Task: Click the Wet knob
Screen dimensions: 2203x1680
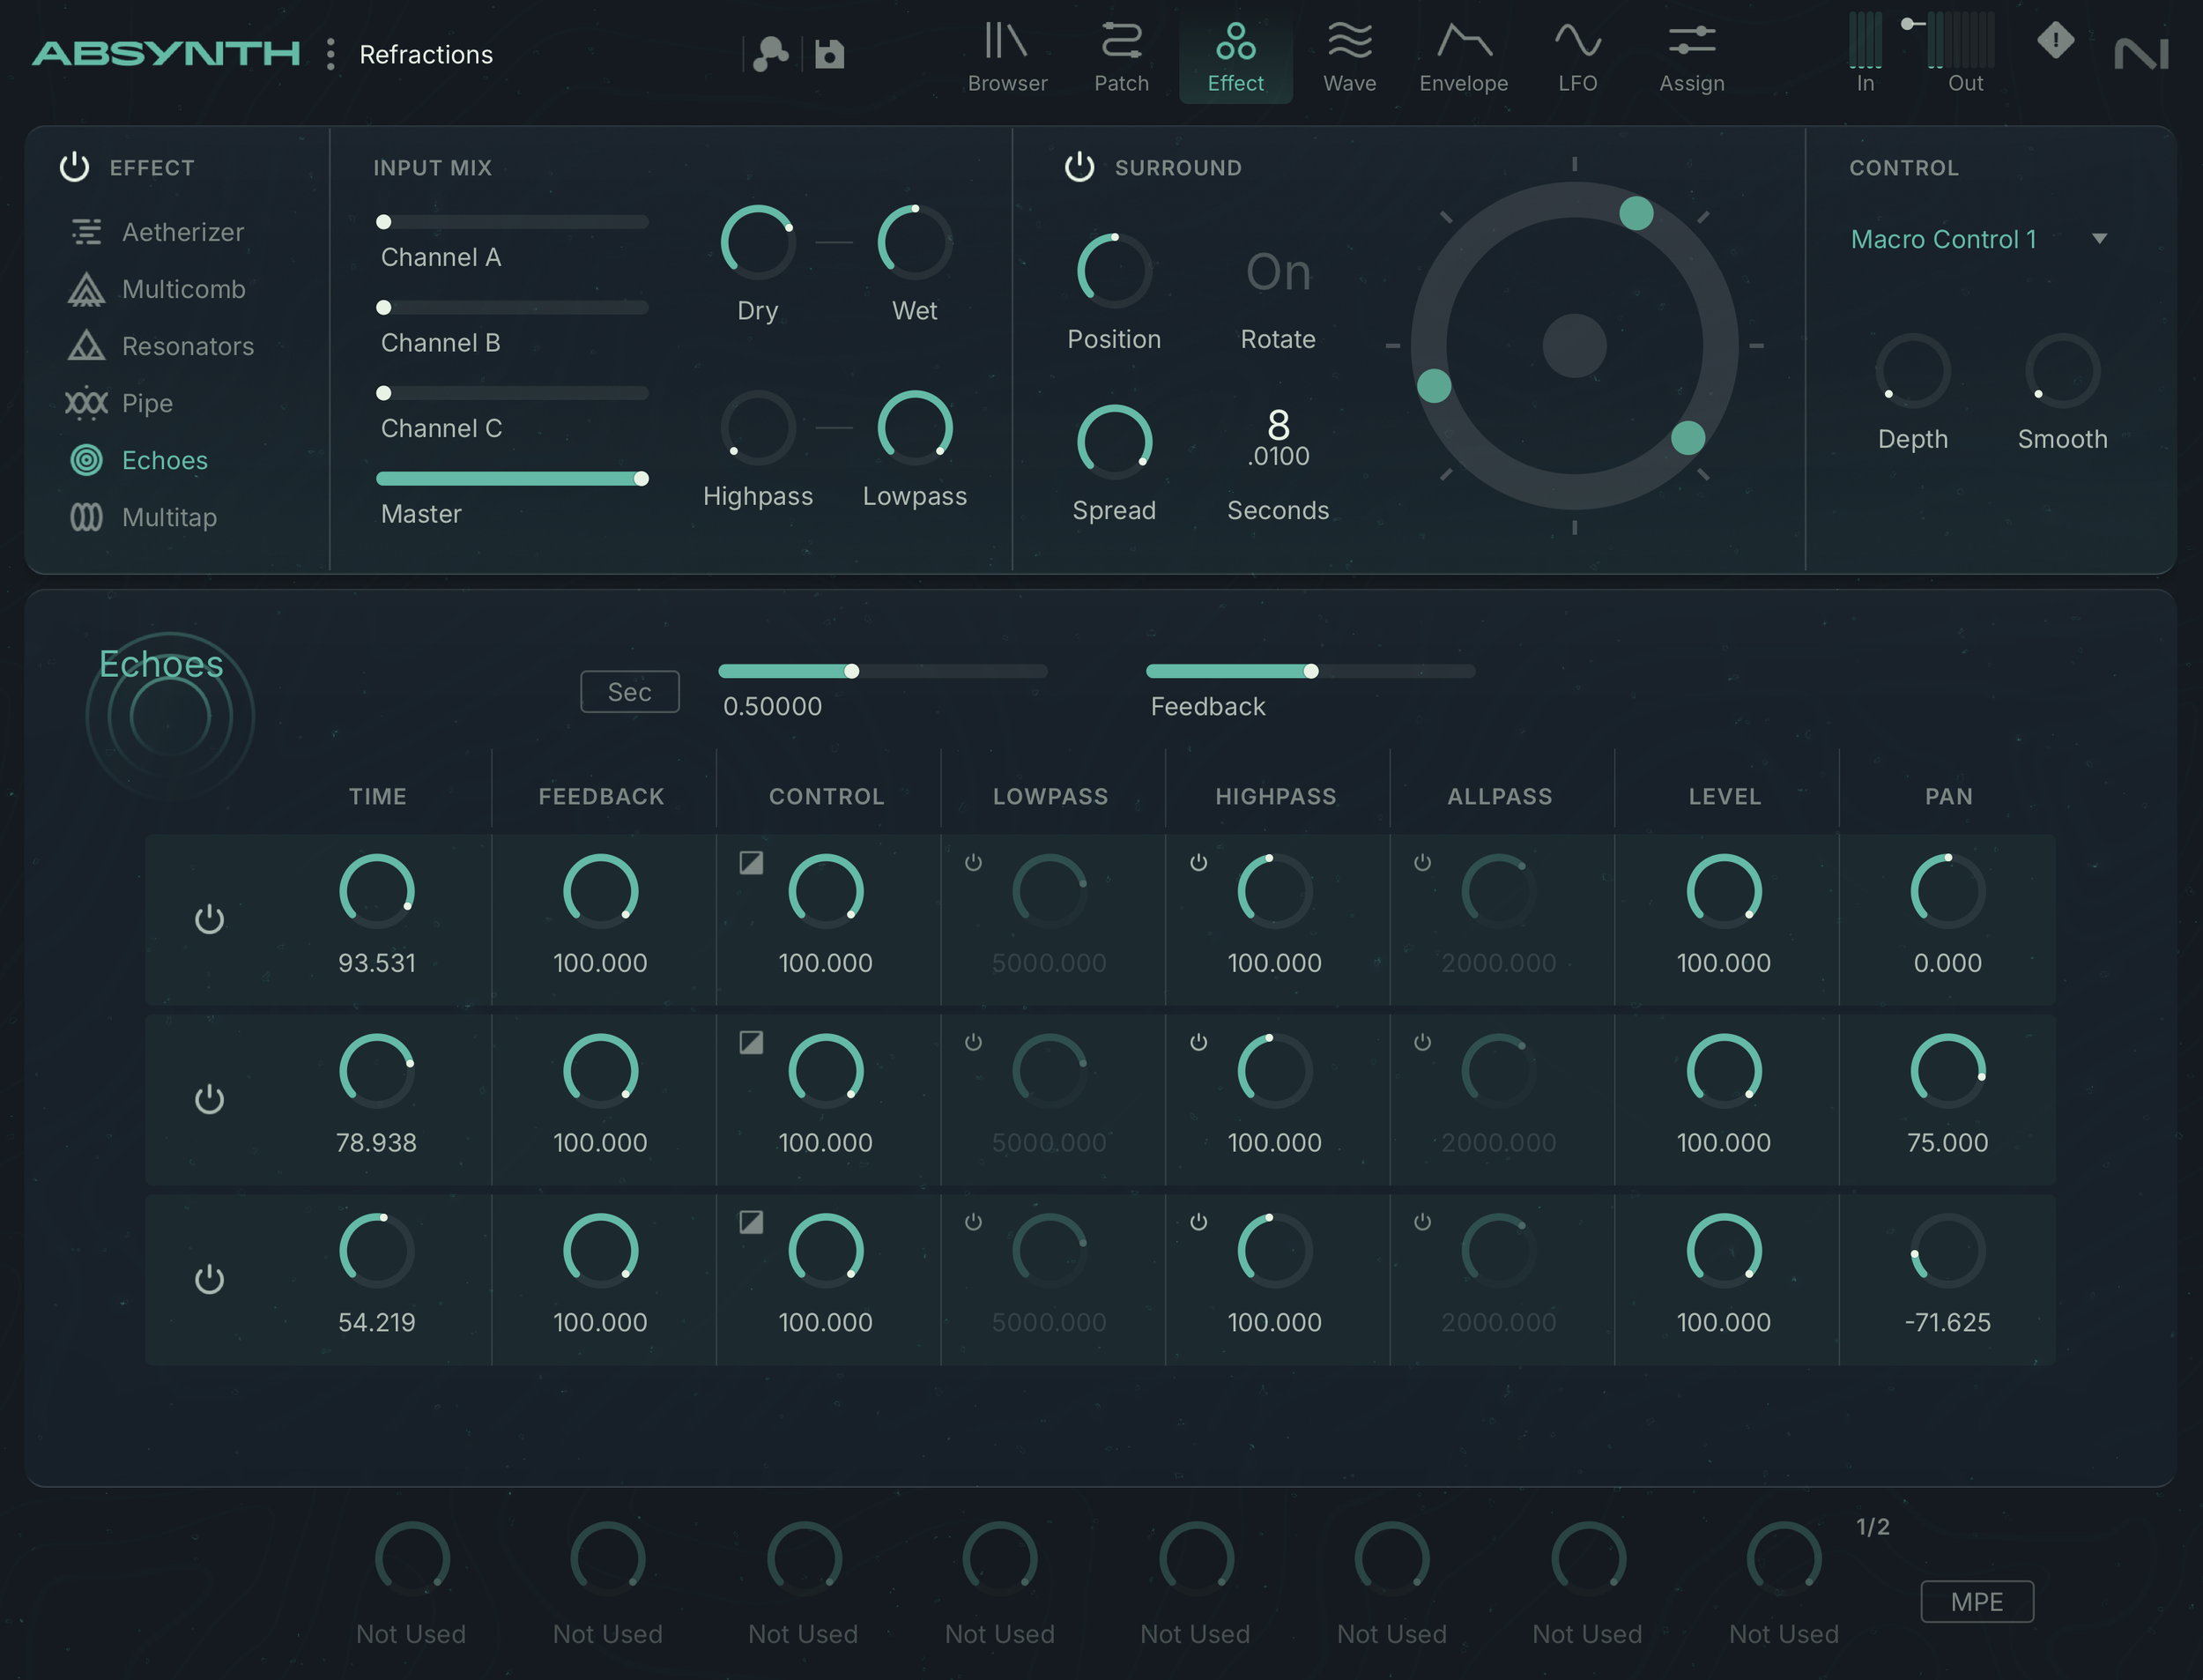Action: (915, 242)
